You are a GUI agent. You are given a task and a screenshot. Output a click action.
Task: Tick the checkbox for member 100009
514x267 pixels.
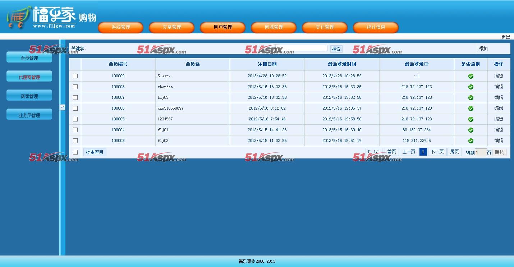coord(75,76)
